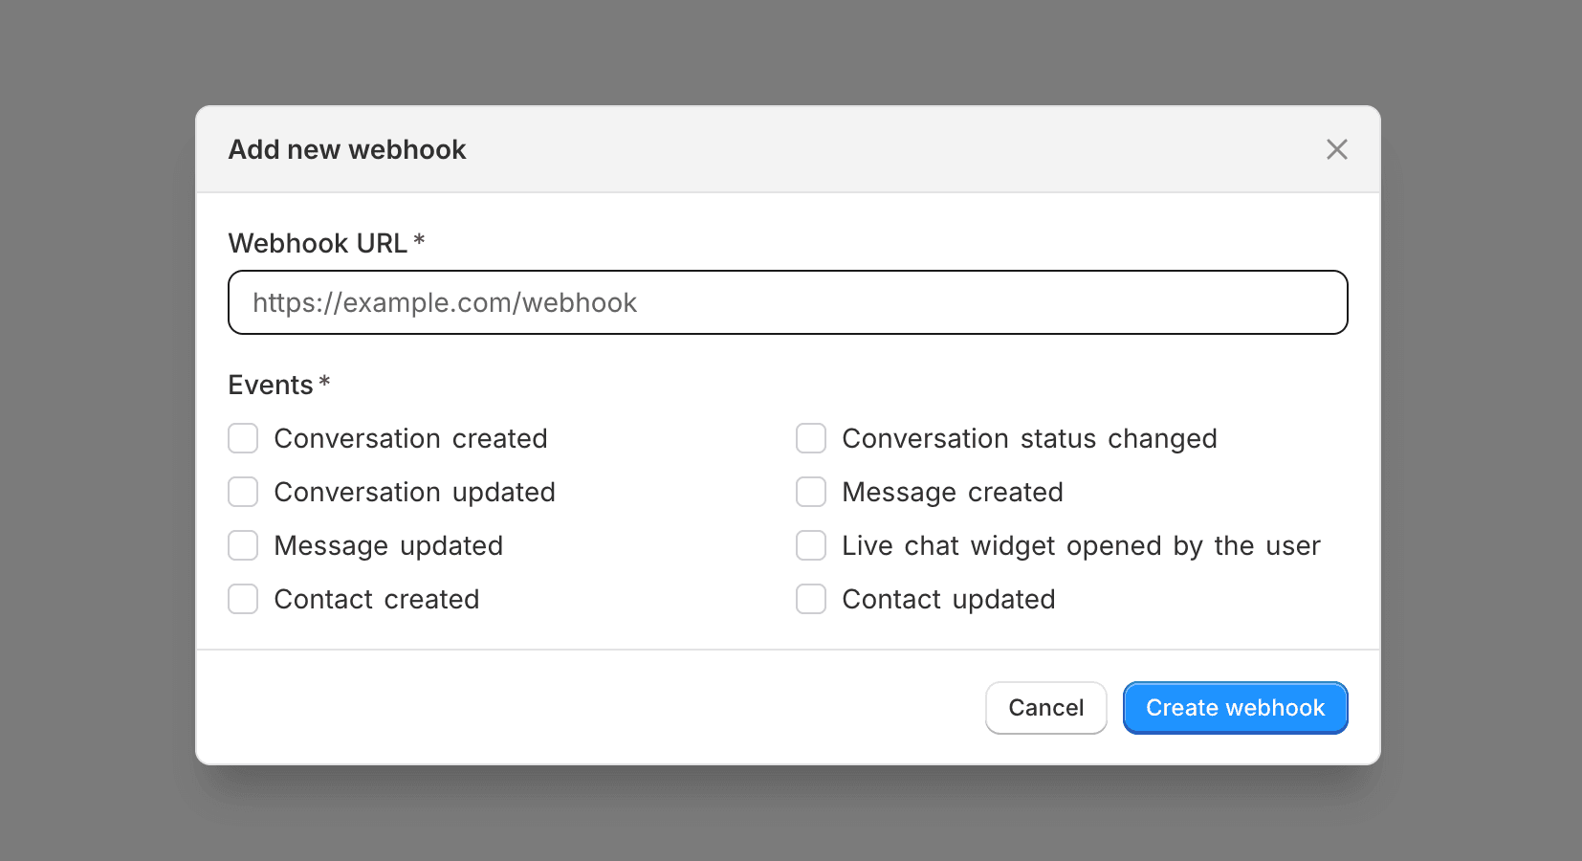Tick the Contact updated checkbox
Image resolution: width=1582 pixels, height=861 pixels.
(811, 599)
